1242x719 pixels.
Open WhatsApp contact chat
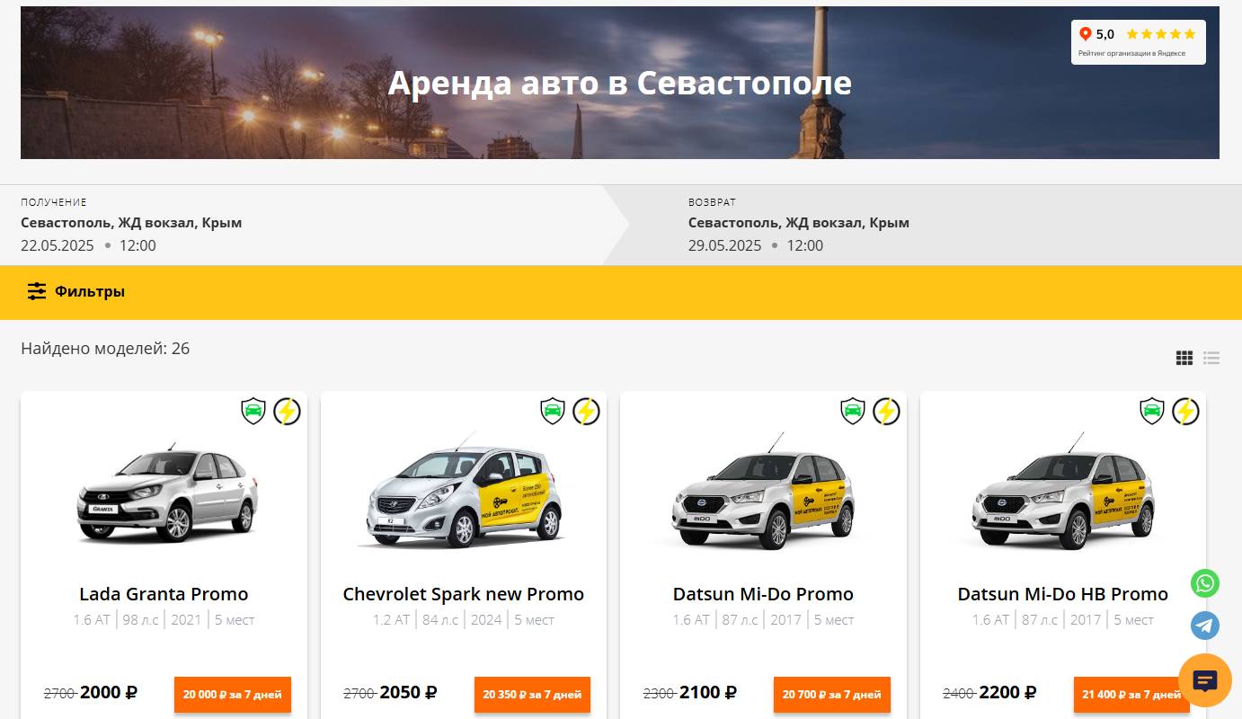(x=1205, y=583)
